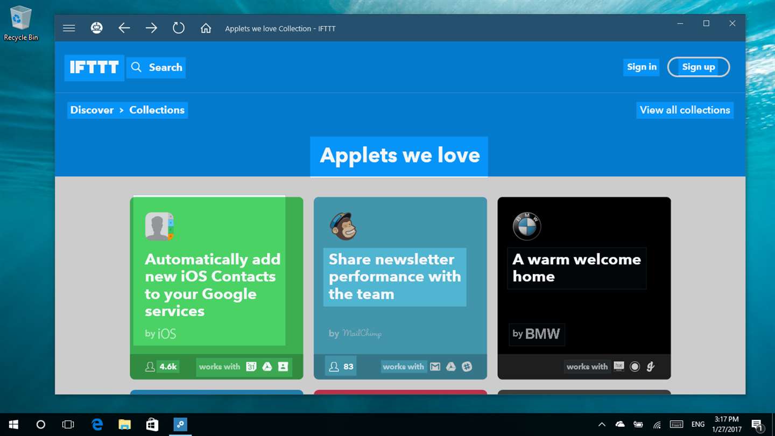
Task: Click 'works with' label on green card
Action: 220,367
